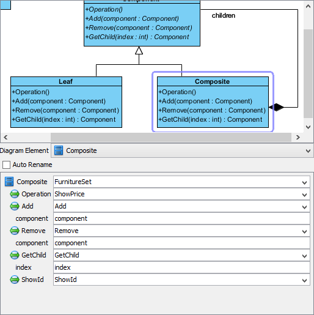Expand the ShowPrice dropdown arrow
Viewport: 314px width, 315px height.
(304, 195)
